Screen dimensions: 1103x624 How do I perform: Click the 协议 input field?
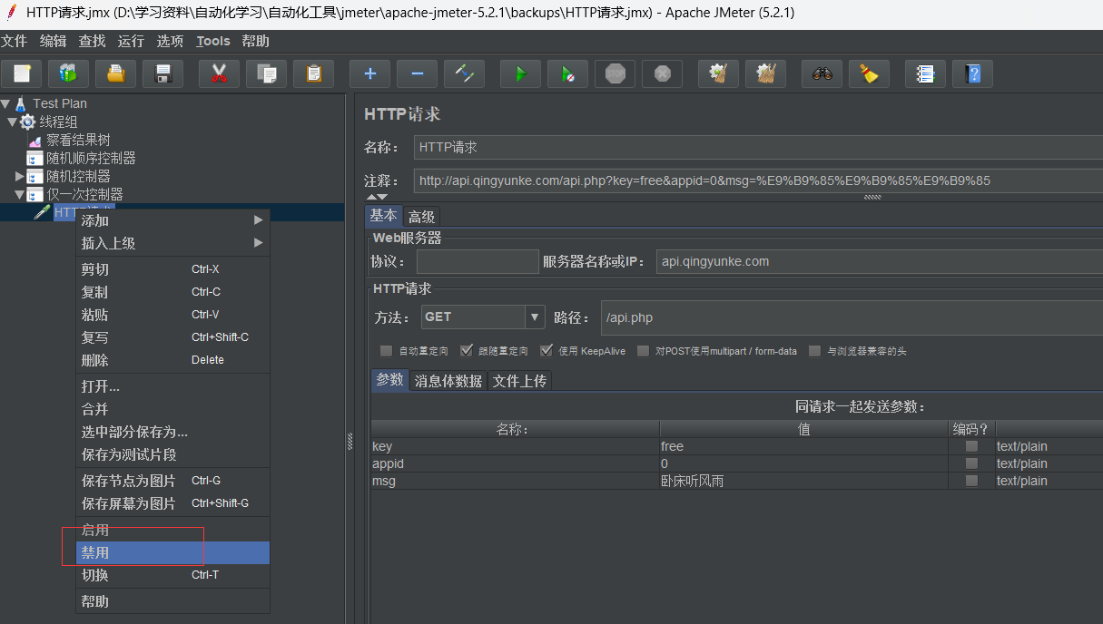point(478,262)
